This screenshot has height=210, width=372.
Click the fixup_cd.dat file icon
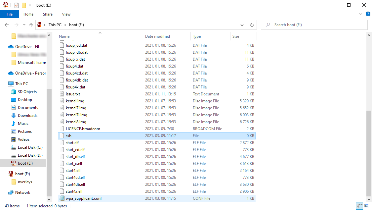click(x=62, y=45)
